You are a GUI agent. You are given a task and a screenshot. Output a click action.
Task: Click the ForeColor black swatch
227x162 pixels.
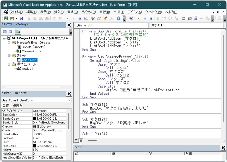tap(34, 146)
